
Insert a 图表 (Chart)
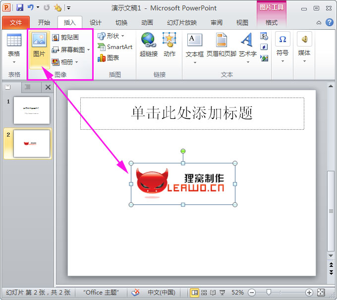[109, 58]
